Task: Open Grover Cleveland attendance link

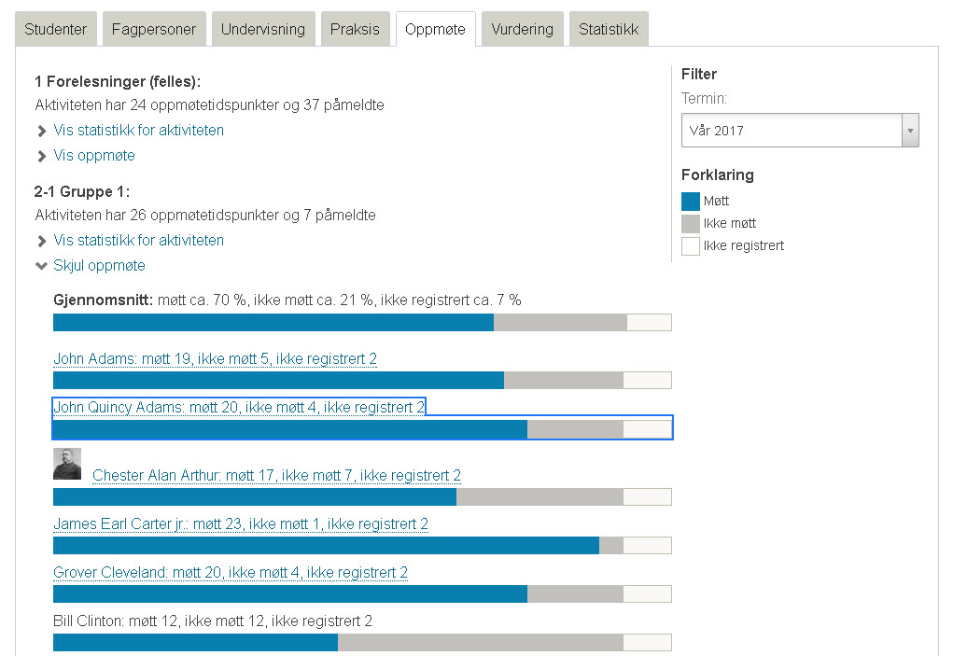Action: (x=231, y=573)
